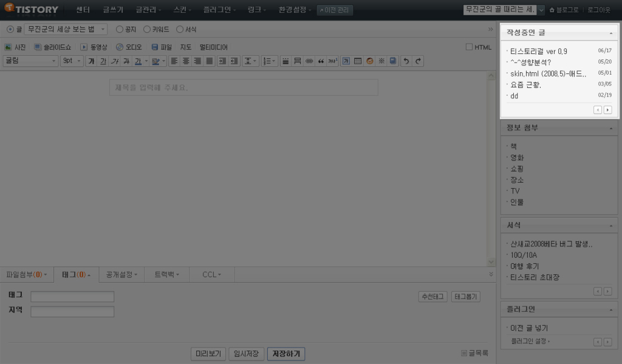Open the blog selector dropdown in header
Screen dimensions: 622x364
541,10
